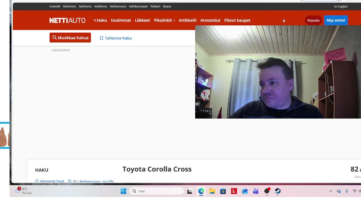Open OBS Studio from the taskbar
This screenshot has width=361, height=203.
click(267, 191)
